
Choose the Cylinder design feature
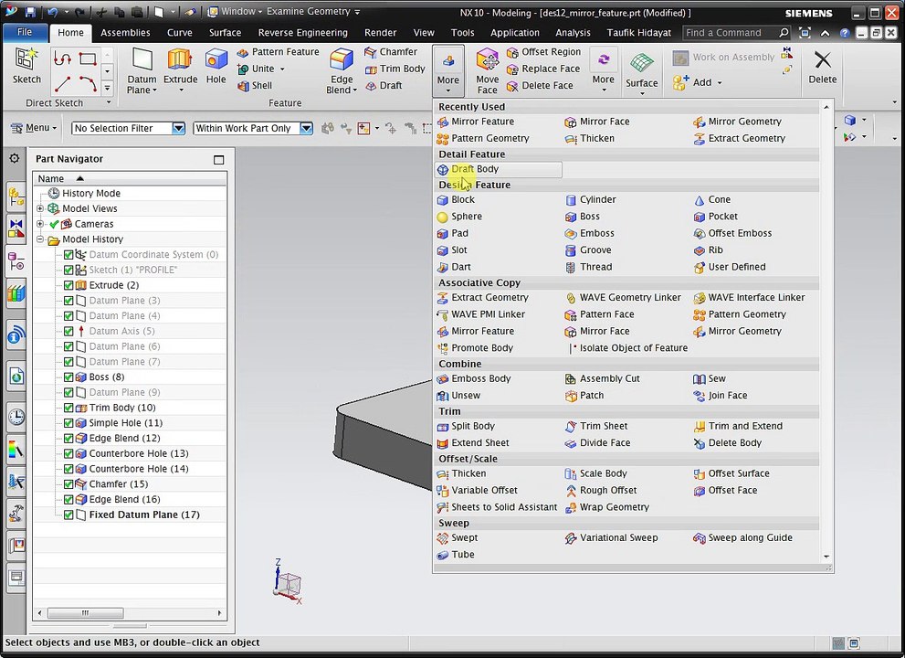[591, 200]
